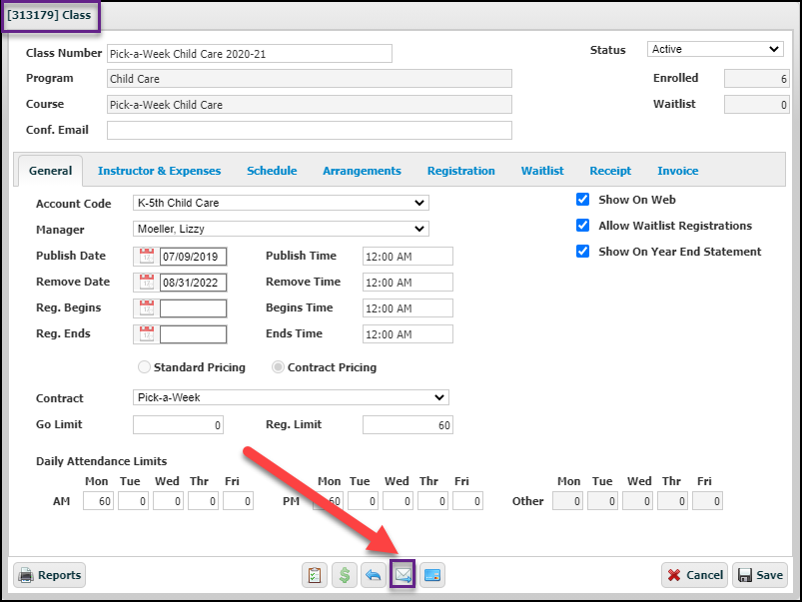Click the Course field
Viewport: 802px width, 602px height.
[x=310, y=105]
